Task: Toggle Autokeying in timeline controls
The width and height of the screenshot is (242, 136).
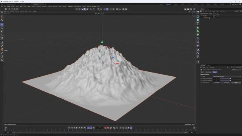Action: click(x=108, y=128)
